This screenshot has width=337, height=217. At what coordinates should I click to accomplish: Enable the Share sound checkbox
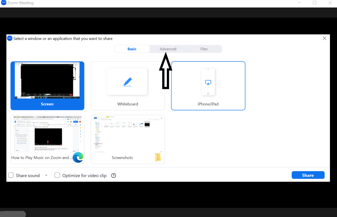11,175
